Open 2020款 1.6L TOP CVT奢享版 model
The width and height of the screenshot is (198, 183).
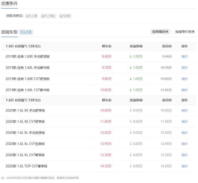click(x=27, y=166)
